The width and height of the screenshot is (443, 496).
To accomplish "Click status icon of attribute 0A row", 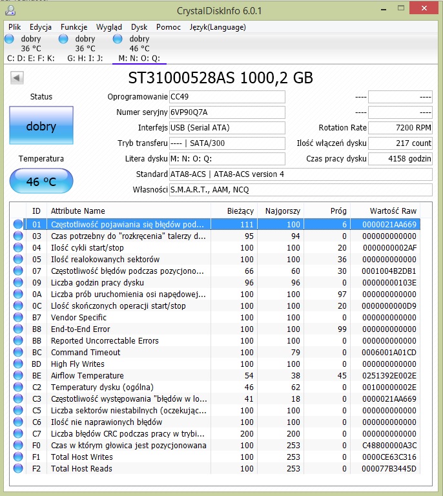I will (x=18, y=294).
